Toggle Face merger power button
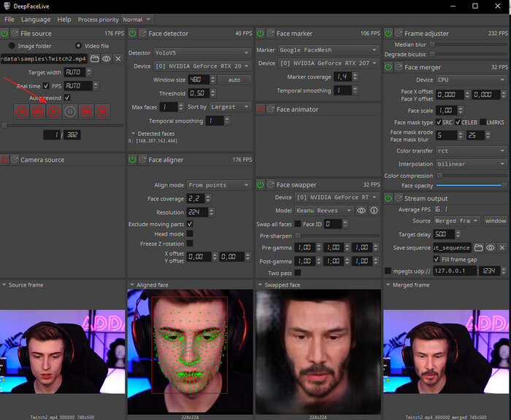511x420 pixels. coord(388,67)
